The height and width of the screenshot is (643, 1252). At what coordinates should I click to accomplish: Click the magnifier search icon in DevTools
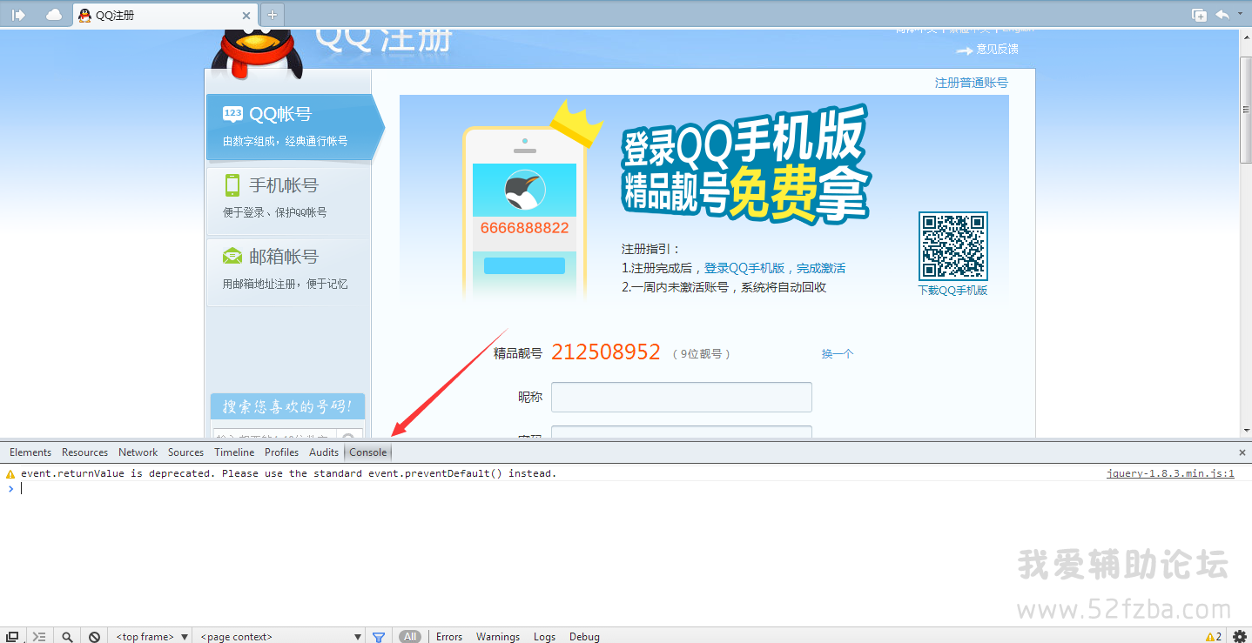coord(67,636)
